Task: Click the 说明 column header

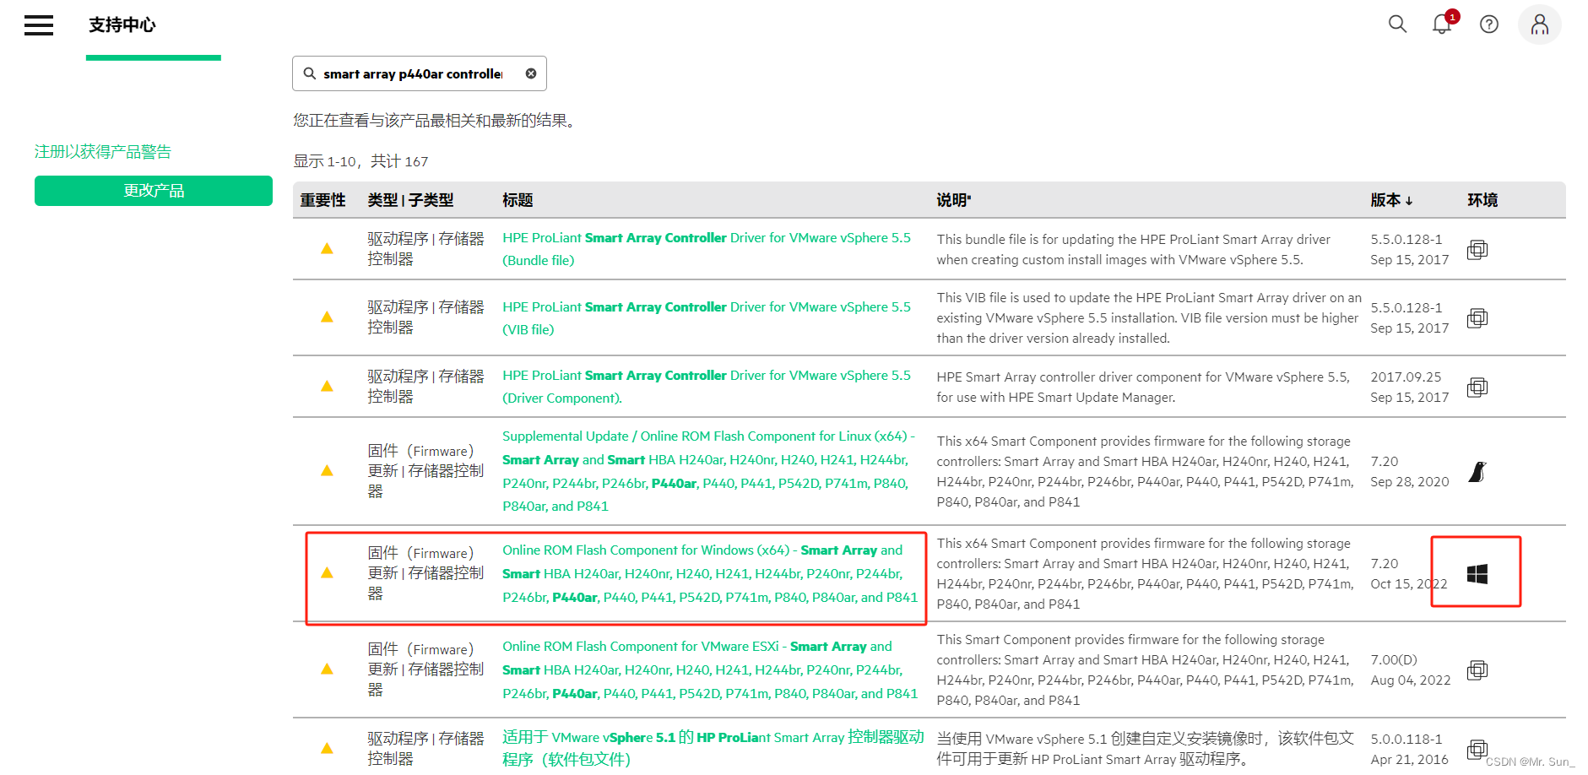Action: click(x=953, y=200)
